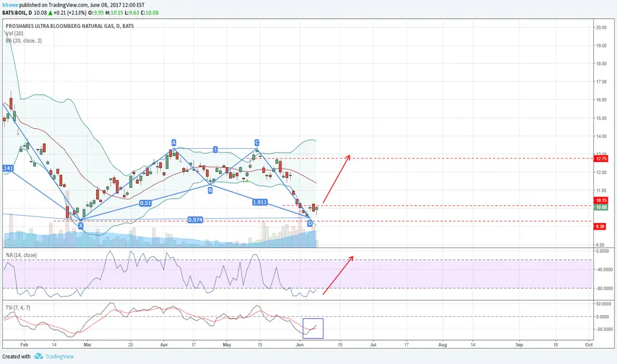Click the 10.08 green current price tag

(x=601, y=207)
